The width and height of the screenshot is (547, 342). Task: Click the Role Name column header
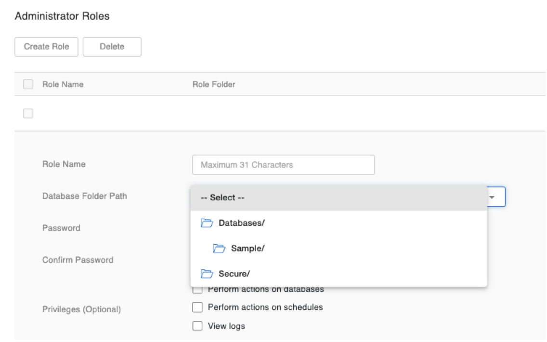coord(63,84)
